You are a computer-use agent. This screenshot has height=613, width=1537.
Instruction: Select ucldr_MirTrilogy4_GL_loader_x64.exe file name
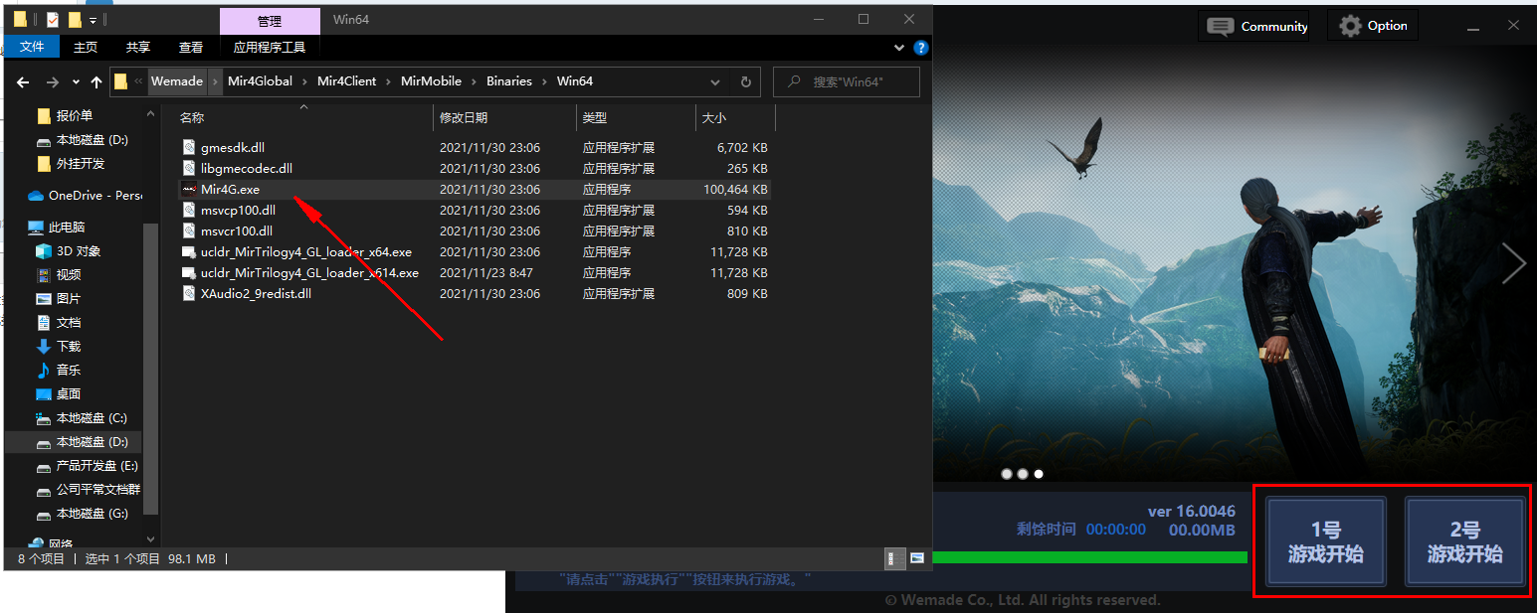pyautogui.click(x=306, y=252)
